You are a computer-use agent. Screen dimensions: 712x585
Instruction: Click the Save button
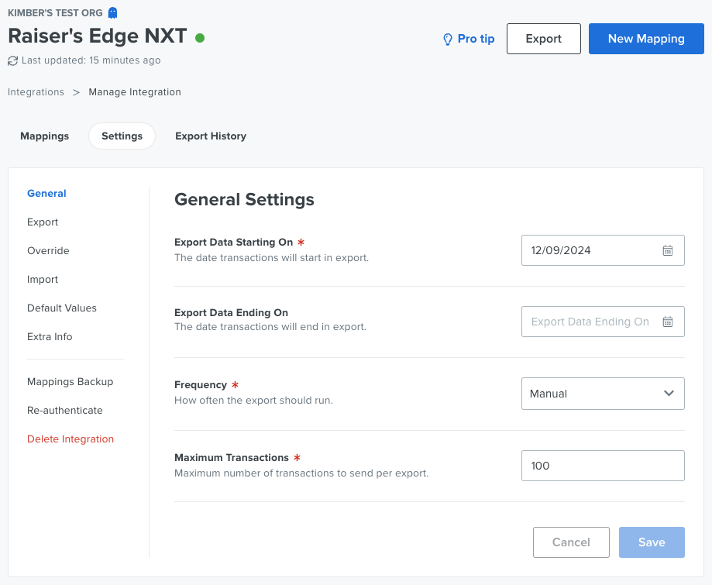[652, 542]
